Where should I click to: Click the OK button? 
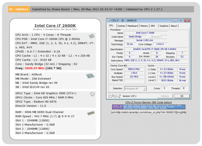coord(182,96)
